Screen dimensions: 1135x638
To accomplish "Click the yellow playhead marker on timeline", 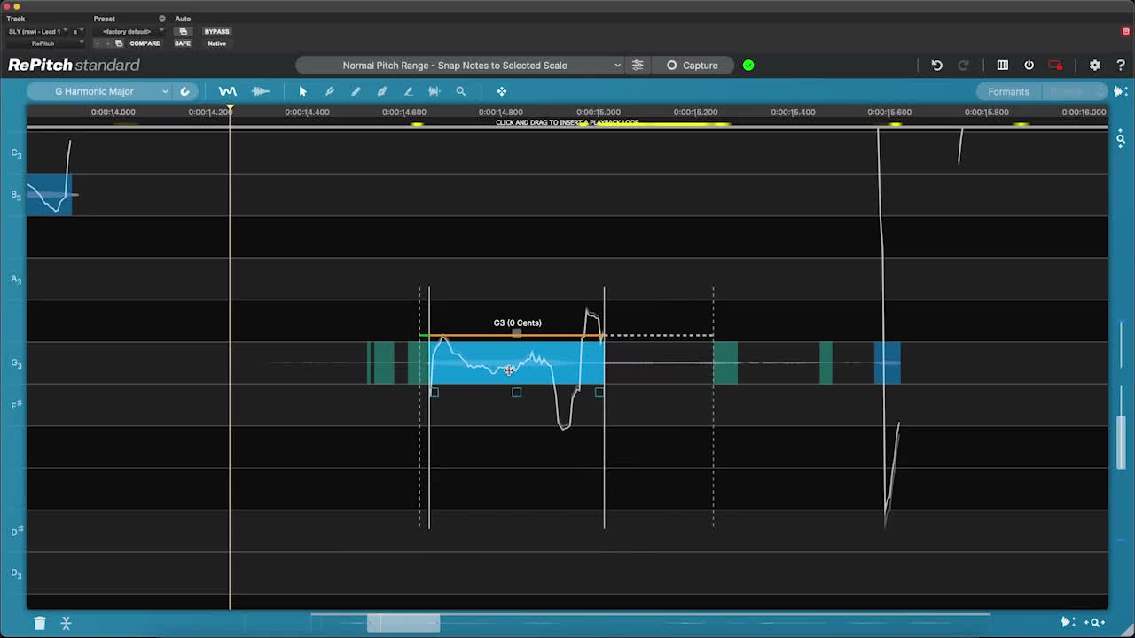I will pyautogui.click(x=230, y=110).
